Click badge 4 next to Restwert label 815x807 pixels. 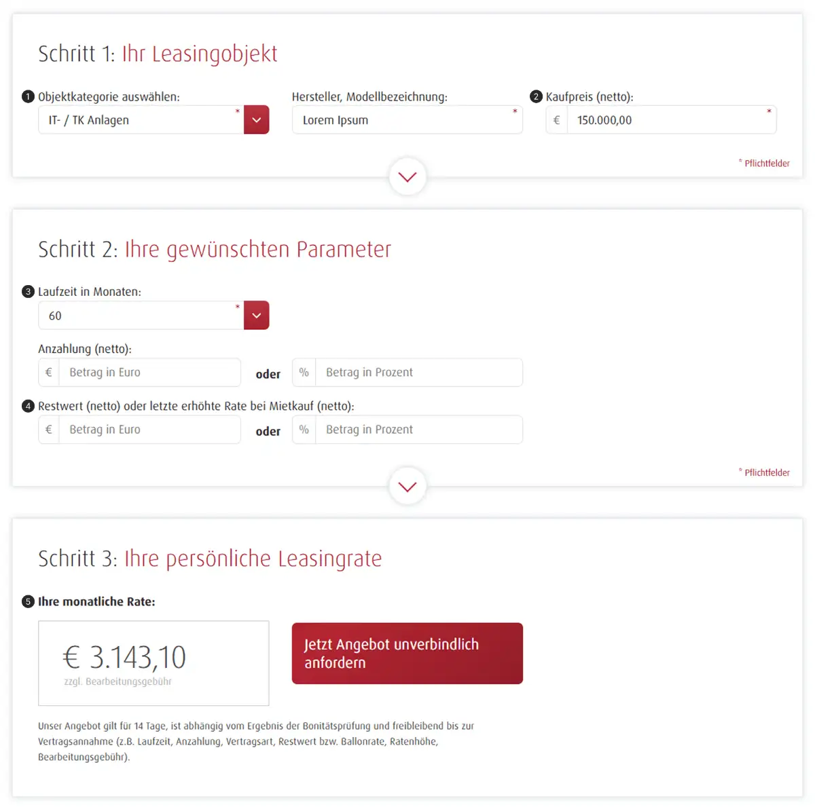[28, 406]
